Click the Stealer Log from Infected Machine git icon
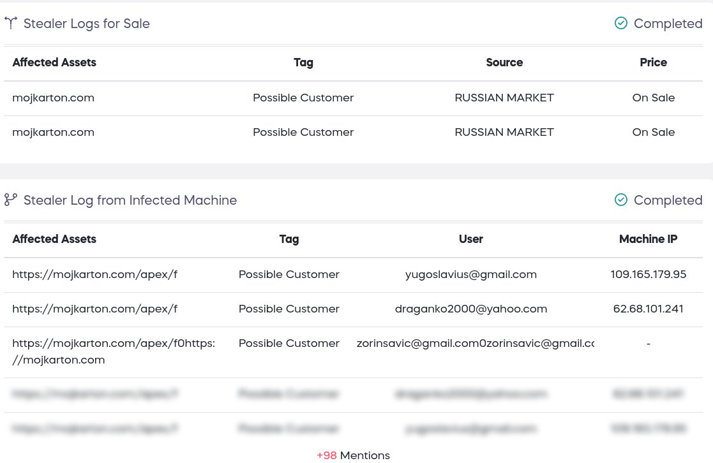The height and width of the screenshot is (463, 713). (x=11, y=200)
